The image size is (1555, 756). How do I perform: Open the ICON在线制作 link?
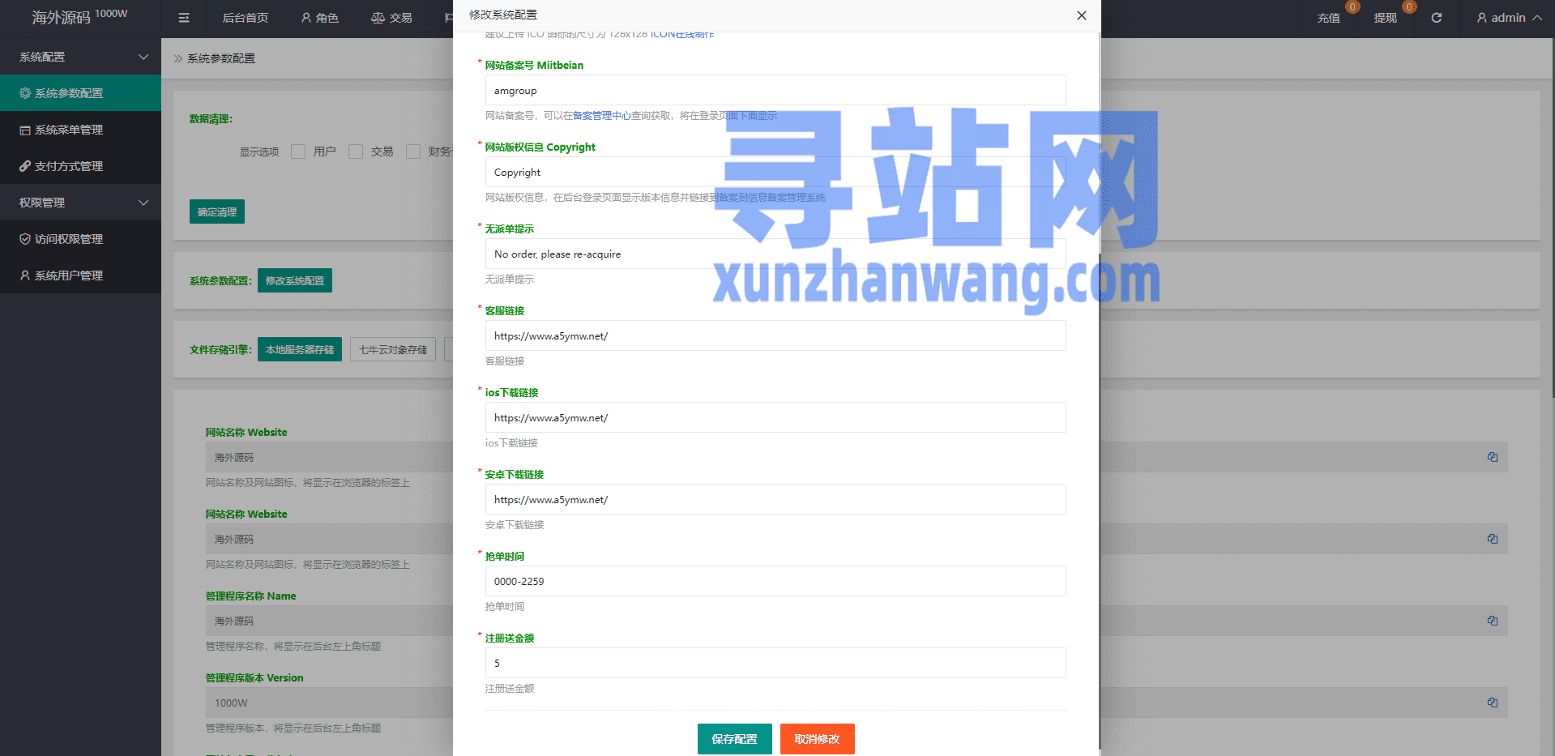click(682, 35)
